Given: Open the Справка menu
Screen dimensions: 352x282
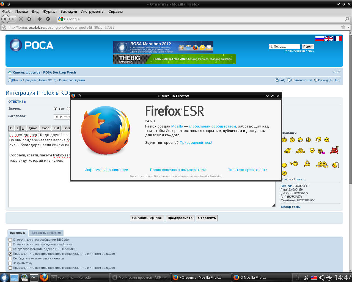Looking at the screenshot, I should tap(116, 11).
